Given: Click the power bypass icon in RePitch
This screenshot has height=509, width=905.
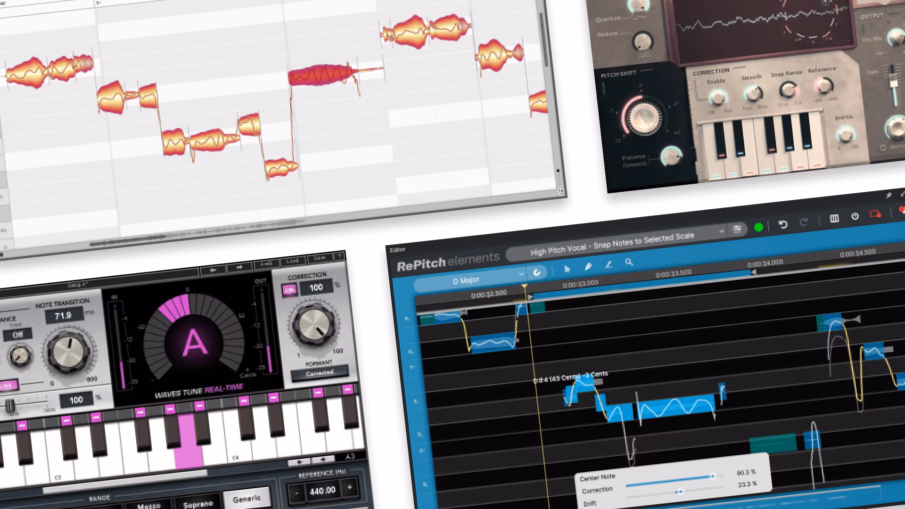Looking at the screenshot, I should (855, 216).
